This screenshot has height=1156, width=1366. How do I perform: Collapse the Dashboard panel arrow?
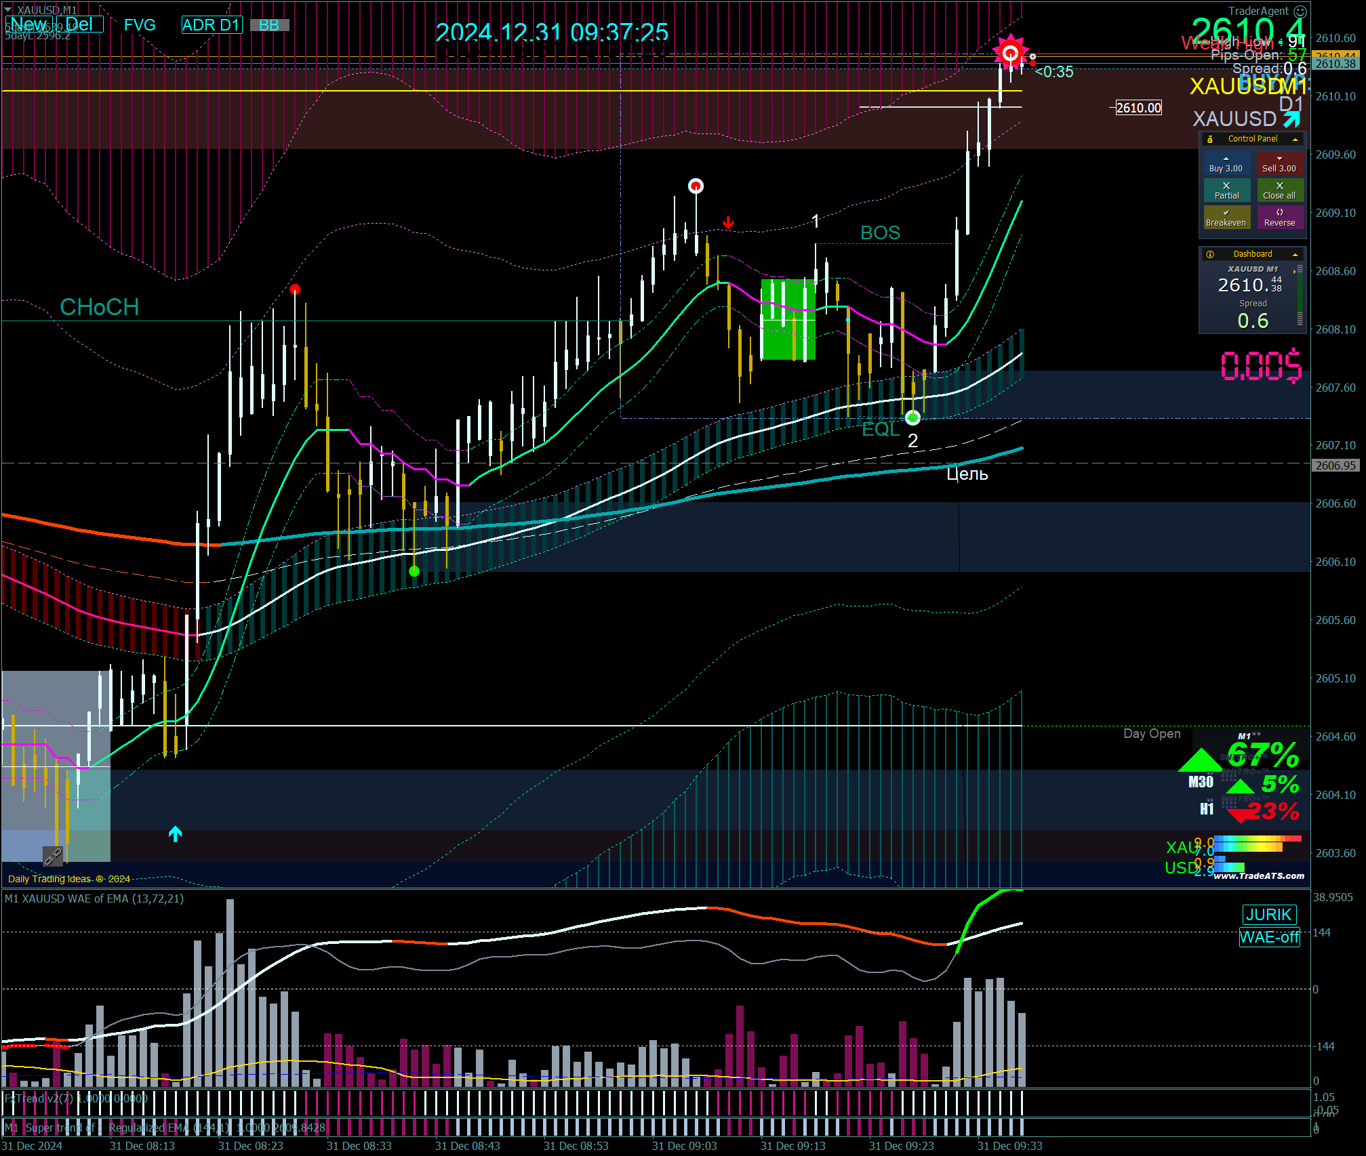(1295, 254)
